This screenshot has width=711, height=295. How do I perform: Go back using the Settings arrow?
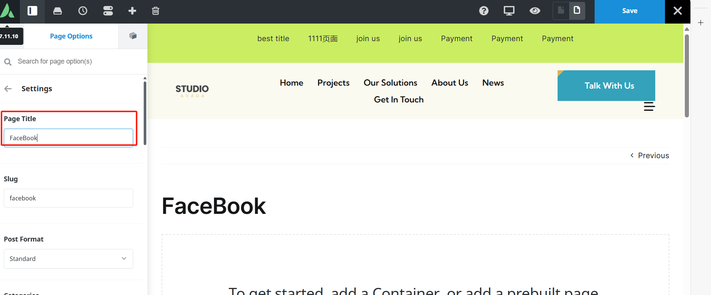pos(8,89)
